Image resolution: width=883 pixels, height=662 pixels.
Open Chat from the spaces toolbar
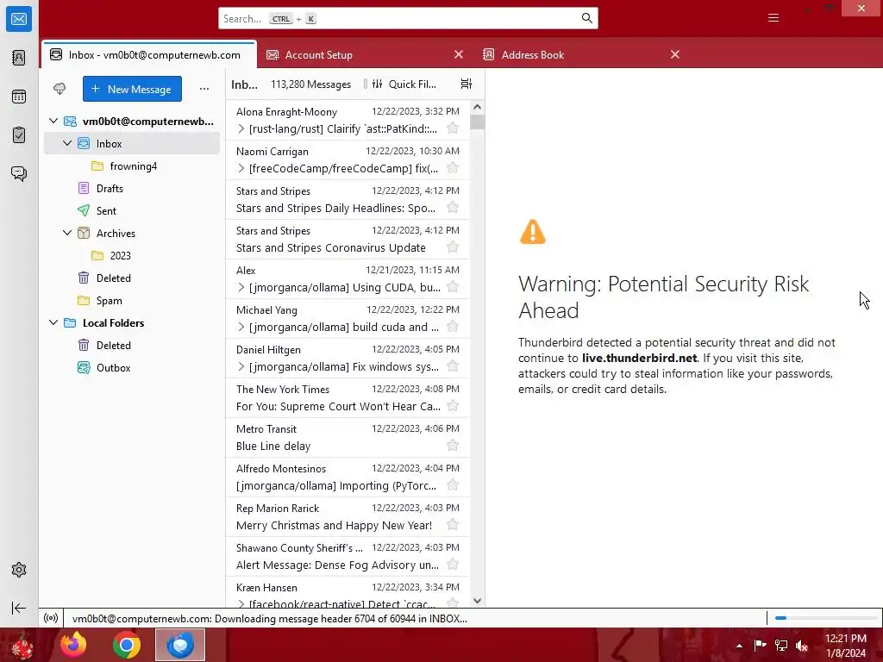19,173
